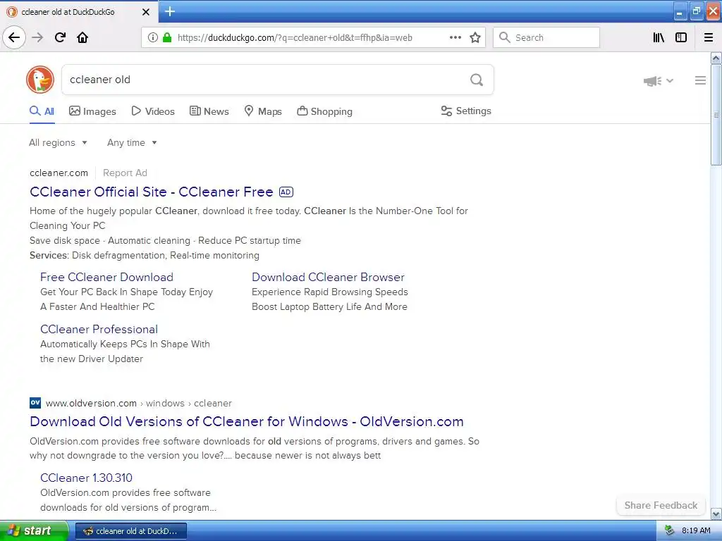Switch to Maps results tab
Image resolution: width=722 pixels, height=541 pixels.
pos(263,111)
